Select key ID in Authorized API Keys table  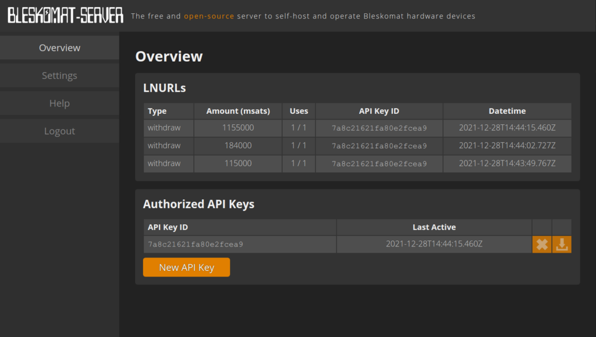[240, 245]
